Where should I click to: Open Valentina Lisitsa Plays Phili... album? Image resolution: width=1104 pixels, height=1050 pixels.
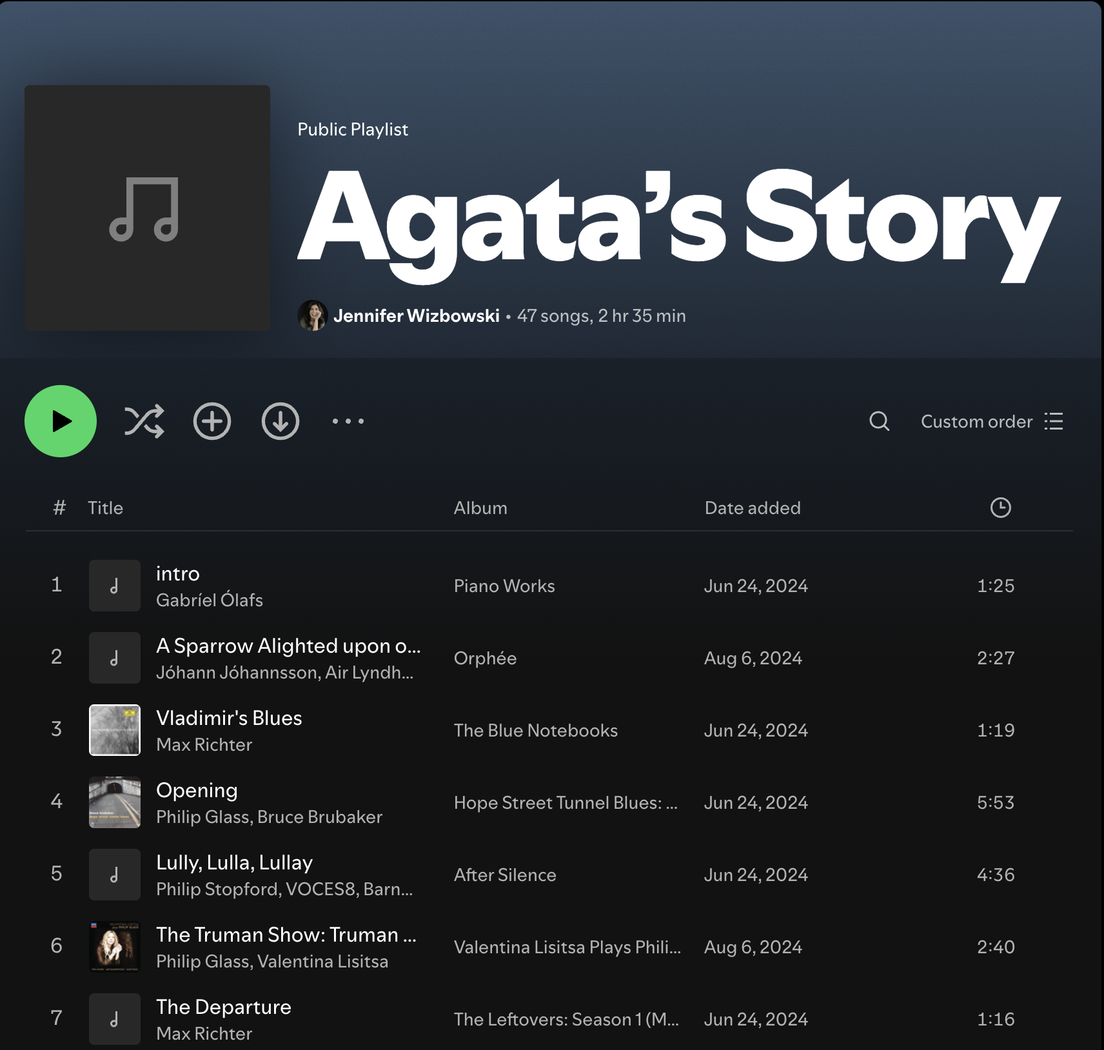tap(567, 947)
